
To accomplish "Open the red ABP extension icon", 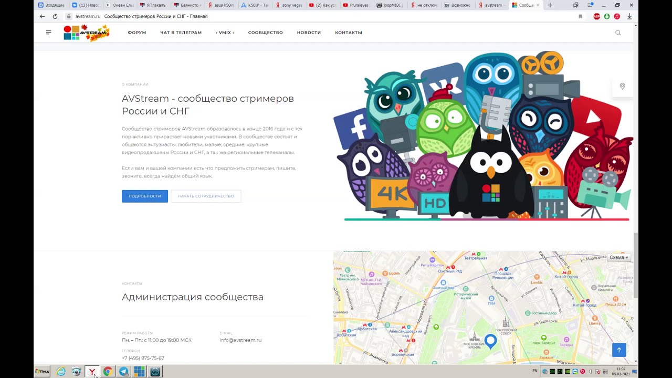I will click(x=597, y=16).
